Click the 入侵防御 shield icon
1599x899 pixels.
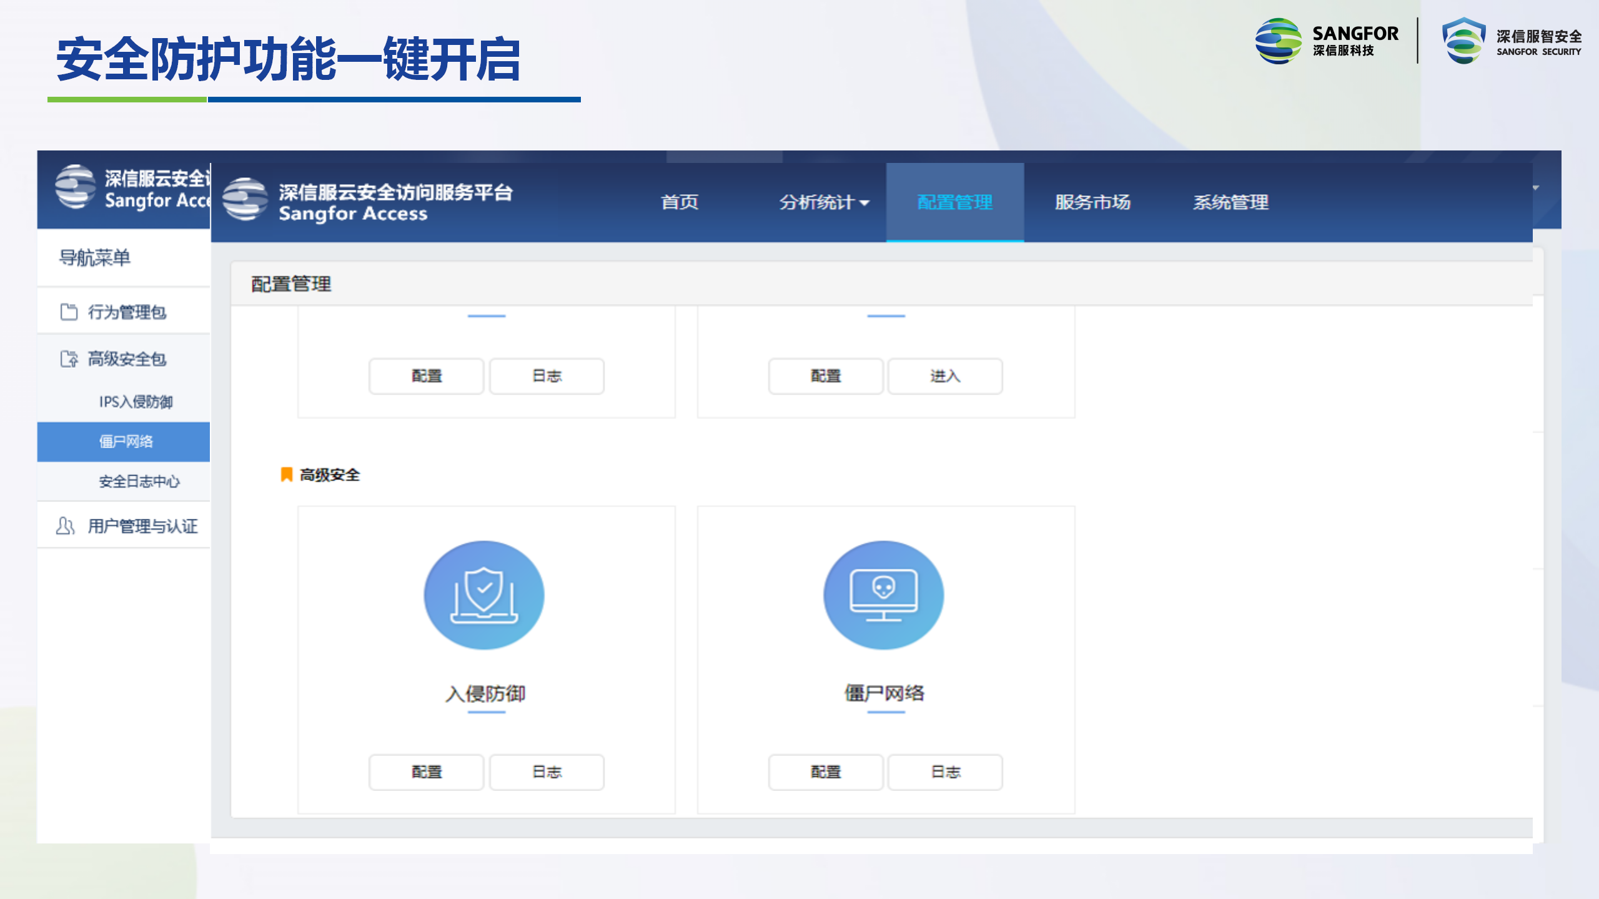[x=484, y=595]
